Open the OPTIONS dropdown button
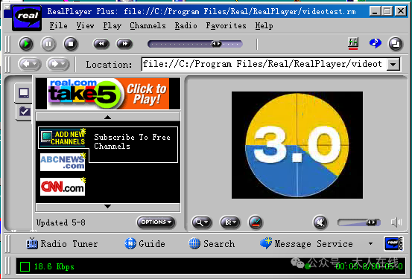The width and height of the screenshot is (412, 279). click(x=156, y=222)
